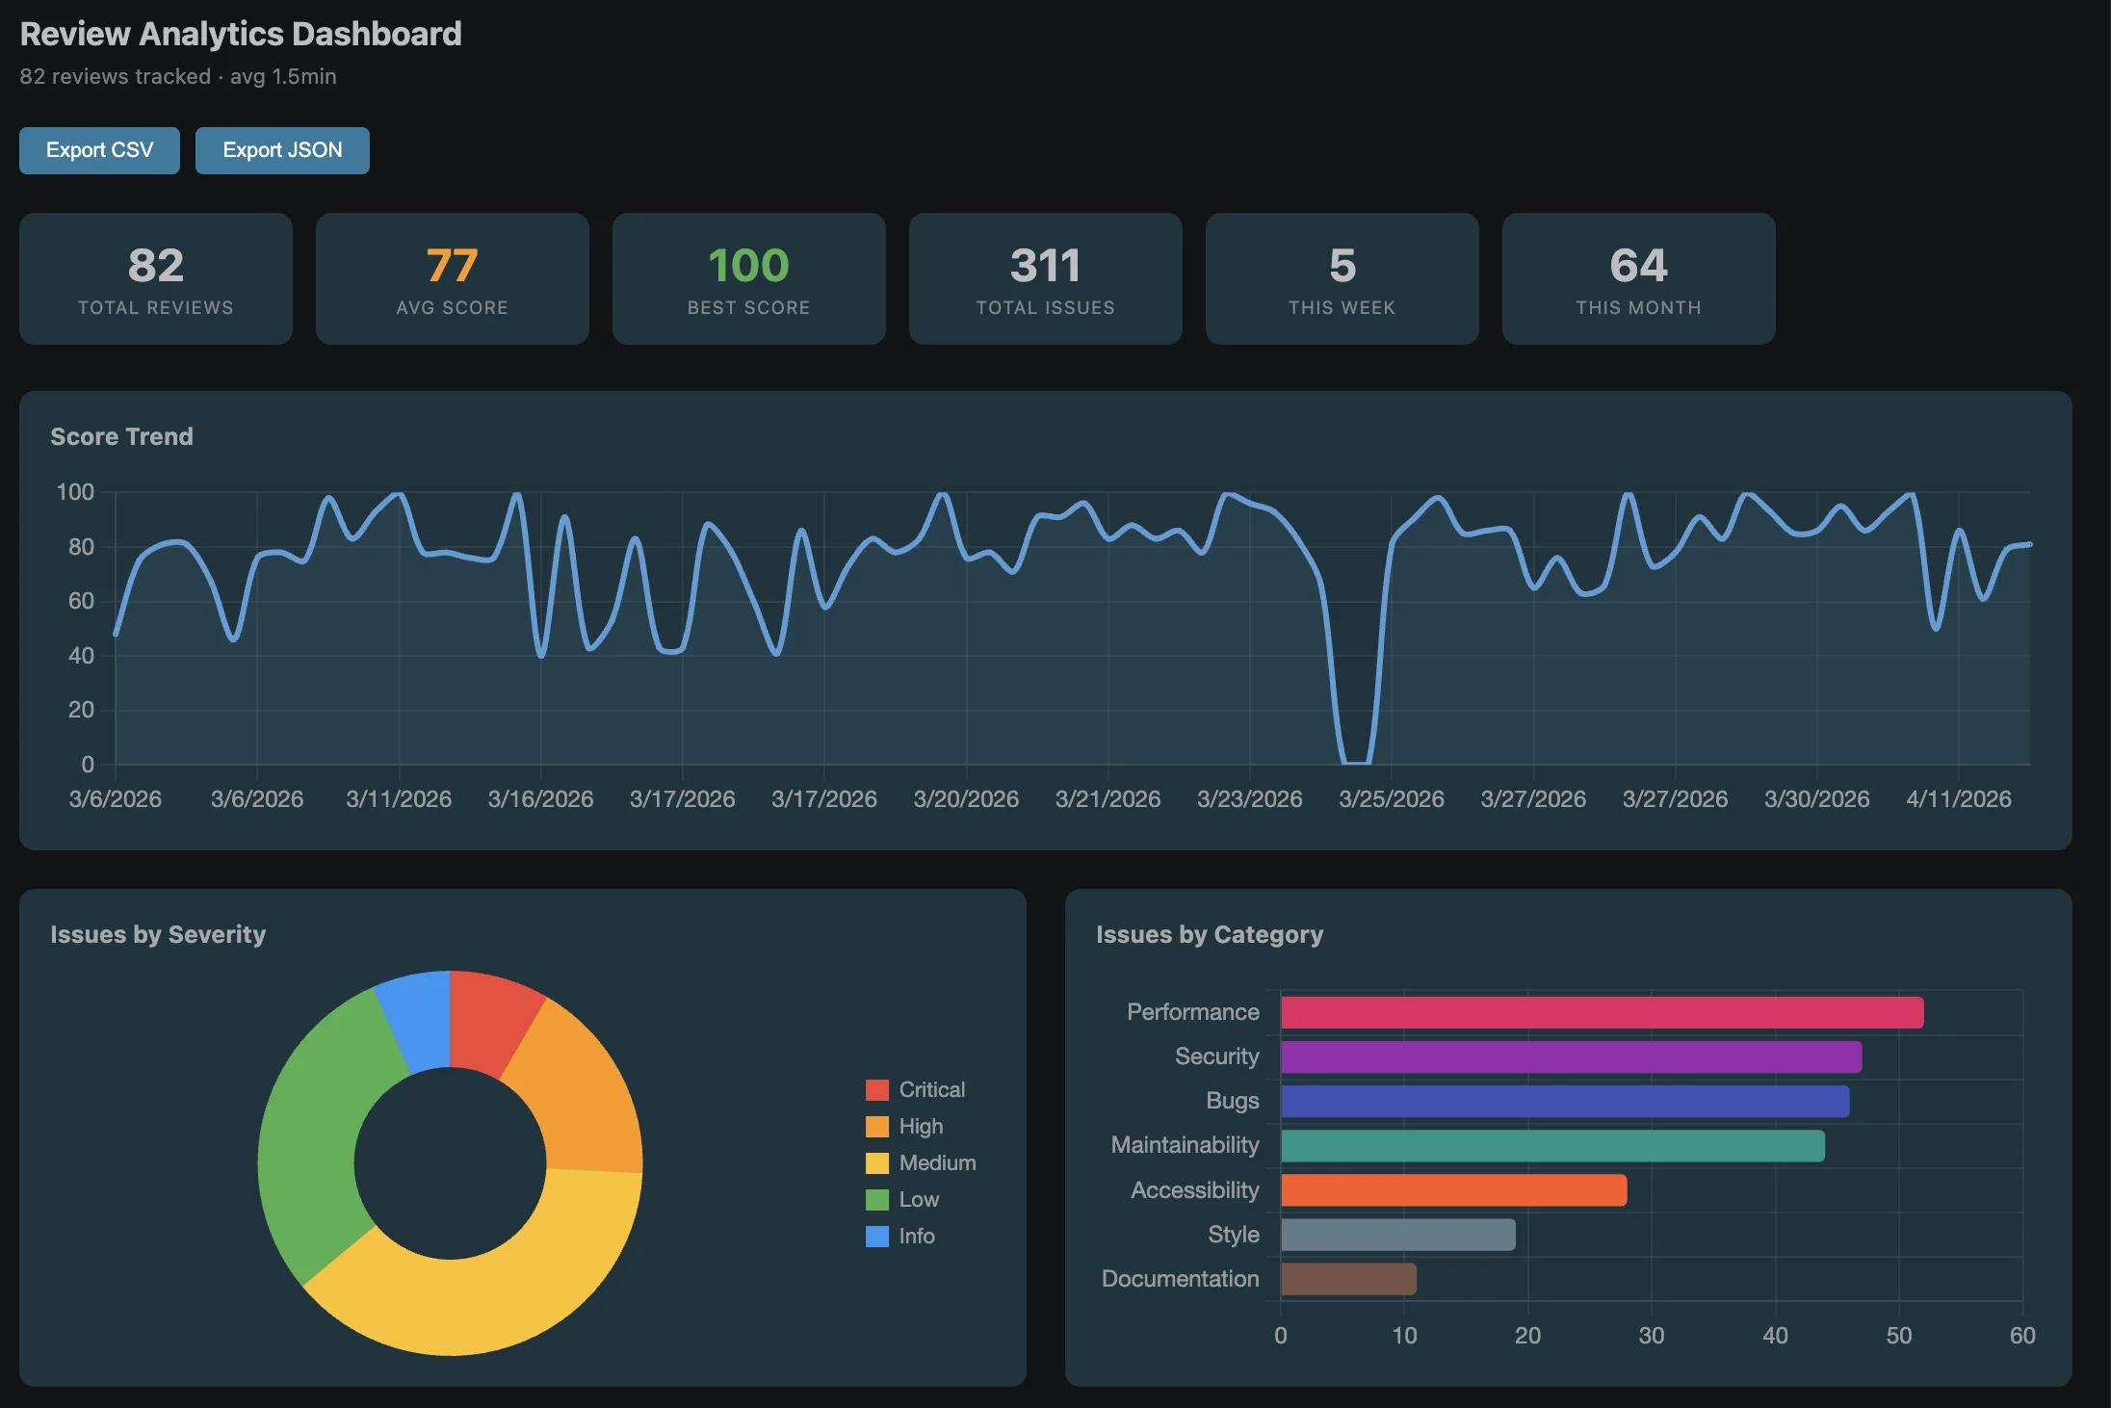Select the Total Reviews stat card
This screenshot has width=2111, height=1408.
point(156,278)
